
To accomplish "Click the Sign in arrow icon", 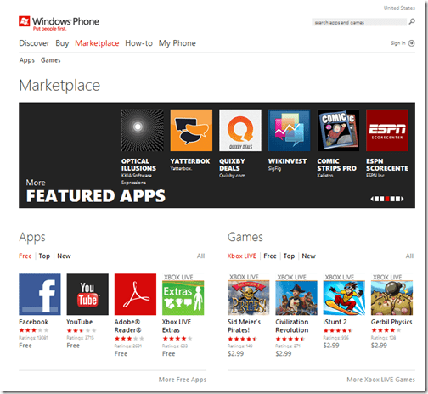I will point(412,43).
